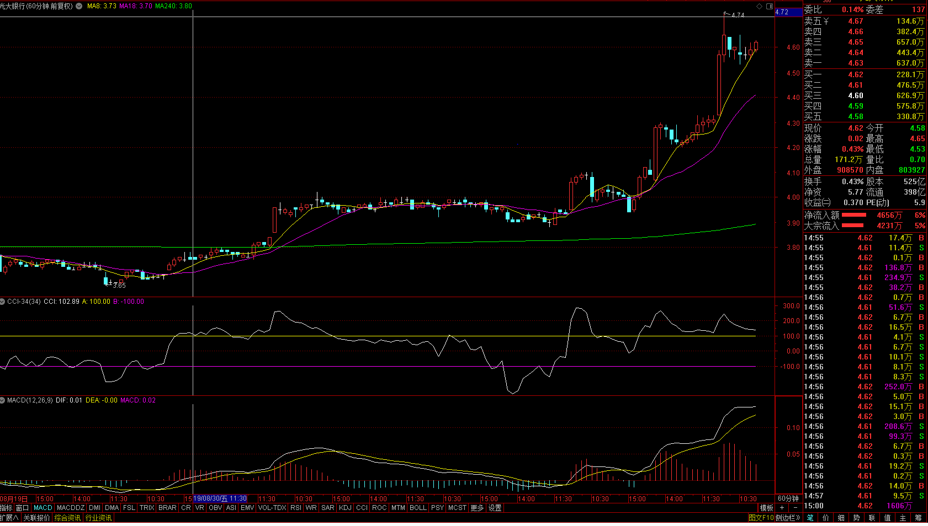This screenshot has height=526, width=928.
Task: Pick the ROC indicator
Action: coord(379,508)
